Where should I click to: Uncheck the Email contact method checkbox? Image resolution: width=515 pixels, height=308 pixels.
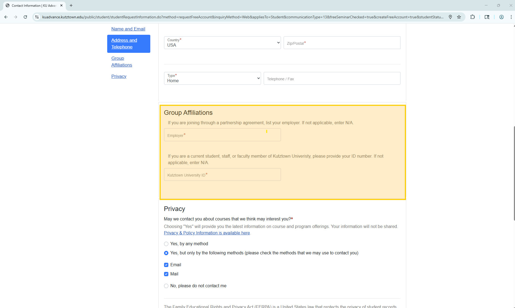coord(166,265)
